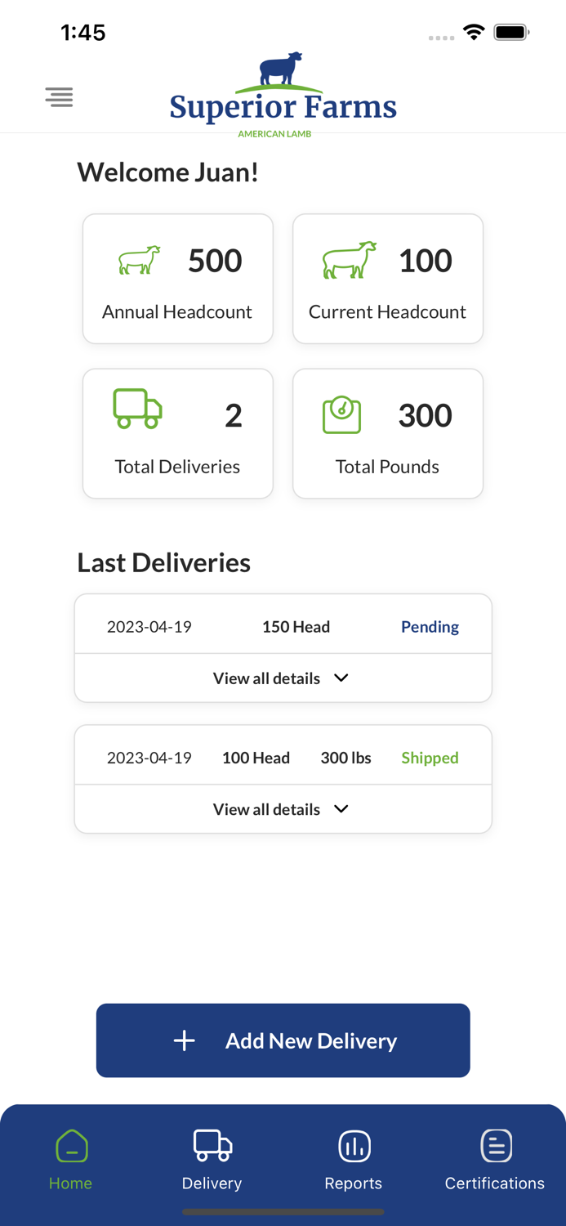Open the hamburger menu icon
566x1226 pixels.
(59, 97)
